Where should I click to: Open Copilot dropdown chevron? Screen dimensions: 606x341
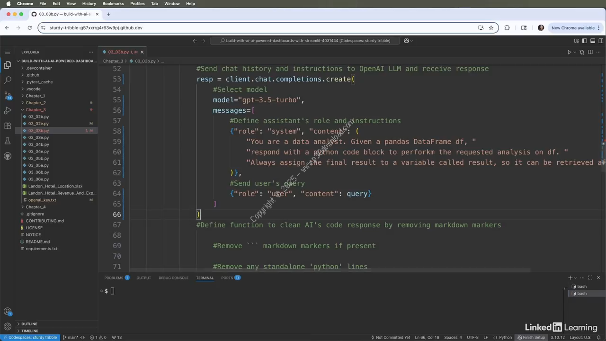tap(411, 41)
